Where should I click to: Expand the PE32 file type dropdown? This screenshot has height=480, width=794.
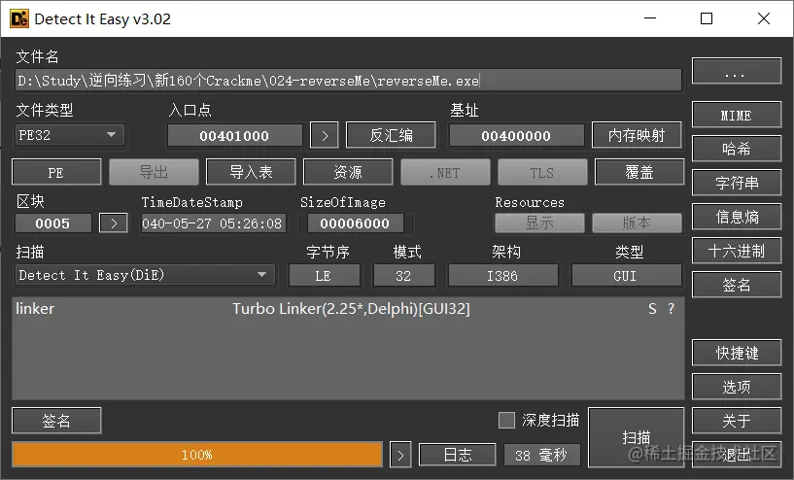point(69,135)
